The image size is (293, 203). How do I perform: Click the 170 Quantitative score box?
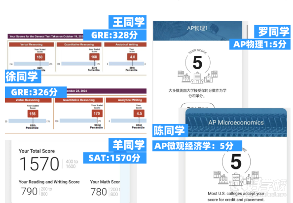click(97, 114)
